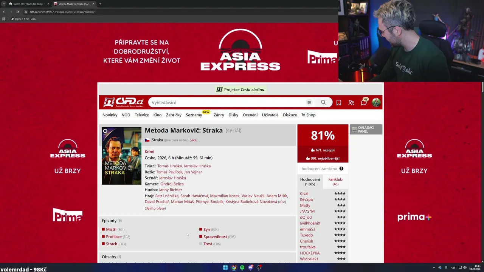Open tab search dropdown arrow
This screenshot has height=272, width=484.
pyautogui.click(x=3, y=4)
